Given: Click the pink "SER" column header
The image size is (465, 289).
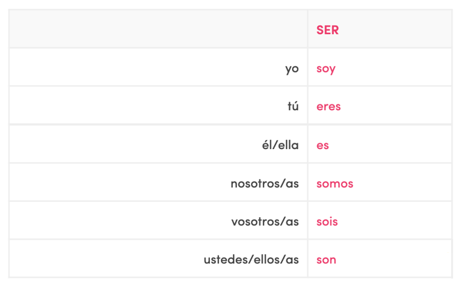Looking at the screenshot, I should point(327,30).
